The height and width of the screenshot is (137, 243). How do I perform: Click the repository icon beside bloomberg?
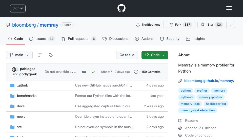click(8, 25)
